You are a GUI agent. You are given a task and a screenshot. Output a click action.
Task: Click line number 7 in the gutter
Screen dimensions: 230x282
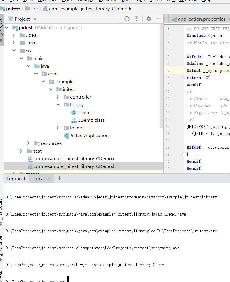168,71
